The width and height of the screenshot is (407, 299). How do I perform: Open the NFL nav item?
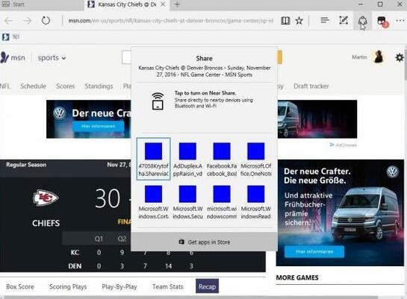click(x=5, y=86)
